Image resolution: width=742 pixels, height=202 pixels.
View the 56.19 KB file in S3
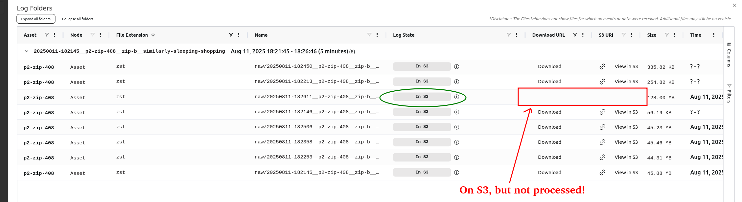[626, 112]
